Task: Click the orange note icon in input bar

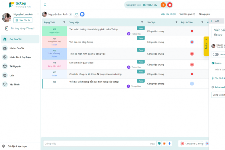Action: [164, 143]
